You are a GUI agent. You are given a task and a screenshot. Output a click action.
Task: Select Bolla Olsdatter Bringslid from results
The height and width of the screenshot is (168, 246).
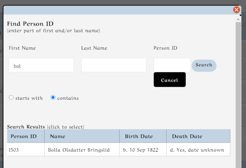pyautogui.click(x=79, y=150)
